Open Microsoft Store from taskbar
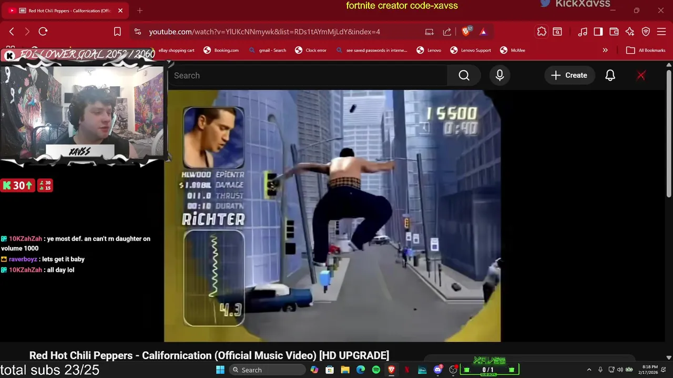 pyautogui.click(x=330, y=370)
